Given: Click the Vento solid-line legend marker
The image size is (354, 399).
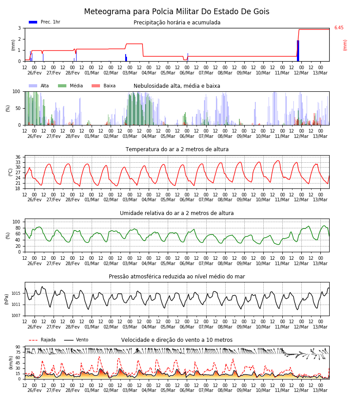Looking at the screenshot, I should tap(69, 340).
